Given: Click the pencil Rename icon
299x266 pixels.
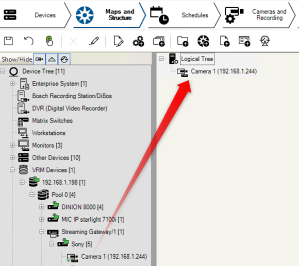Looking at the screenshot, I should tap(94, 41).
